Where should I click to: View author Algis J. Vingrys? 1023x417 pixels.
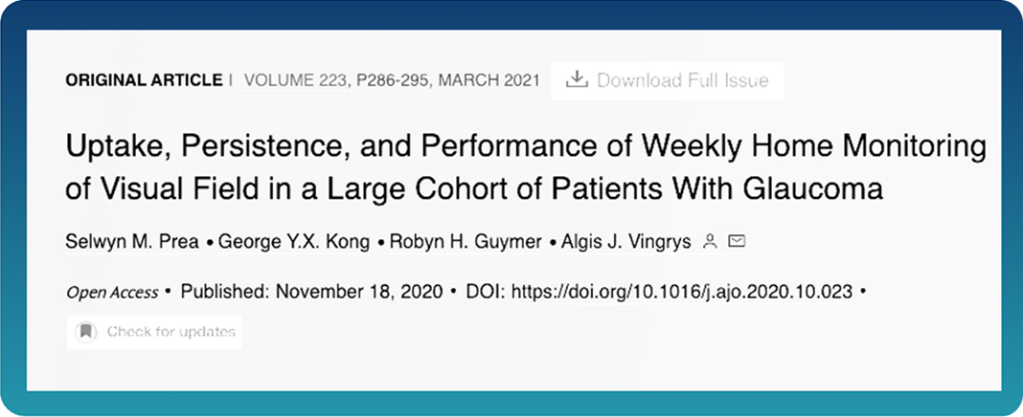click(625, 242)
